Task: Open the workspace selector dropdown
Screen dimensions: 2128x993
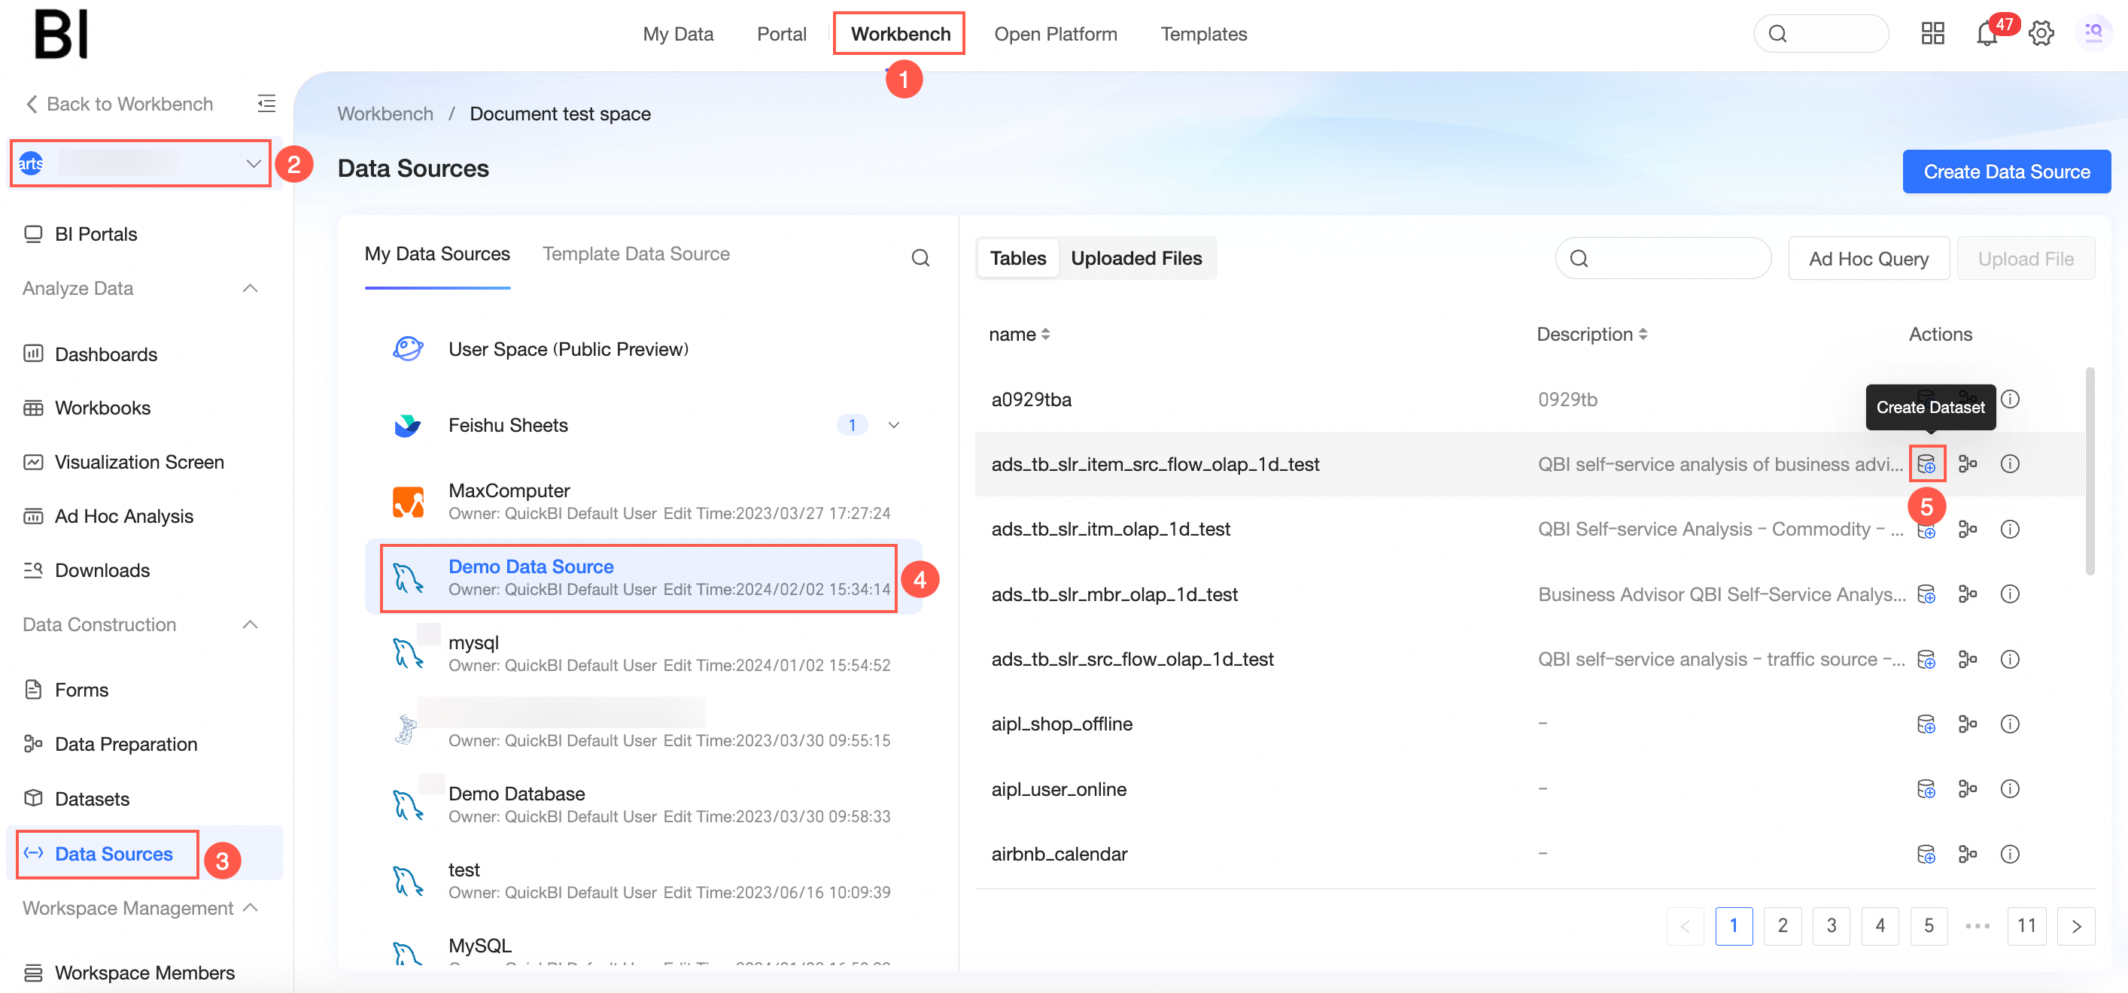Action: pos(141,162)
